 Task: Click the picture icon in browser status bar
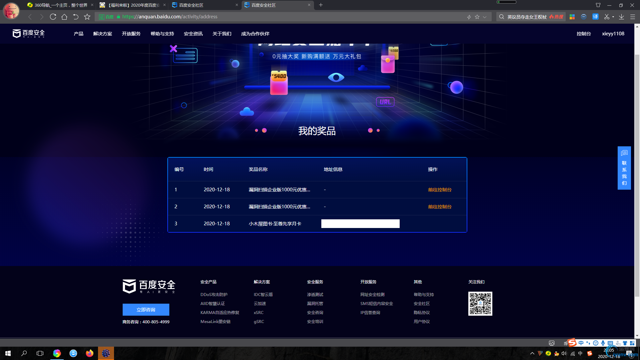[x=552, y=343]
